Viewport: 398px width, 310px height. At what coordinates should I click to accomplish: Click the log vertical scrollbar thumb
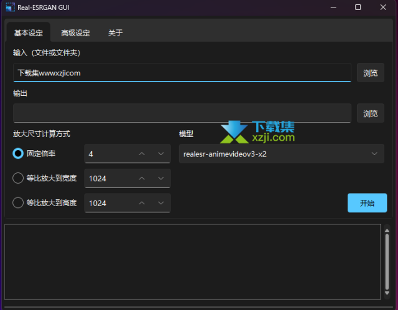387,261
